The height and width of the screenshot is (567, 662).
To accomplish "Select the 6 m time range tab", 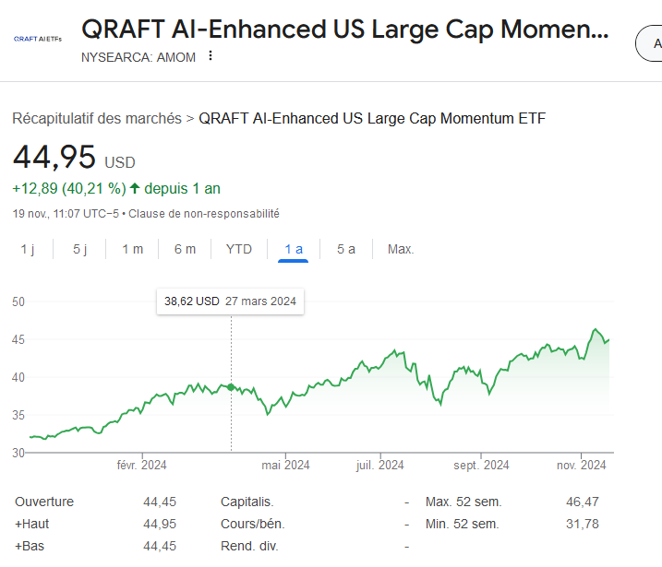I will 185,249.
